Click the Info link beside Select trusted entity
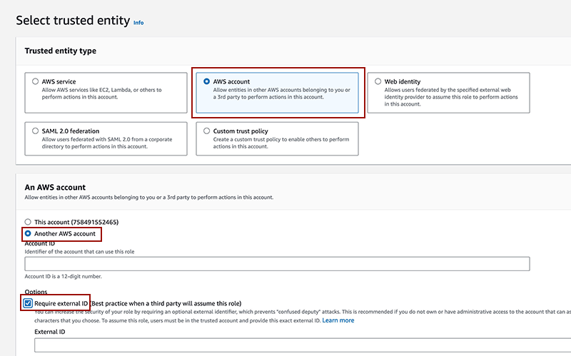The image size is (571, 356). [138, 23]
